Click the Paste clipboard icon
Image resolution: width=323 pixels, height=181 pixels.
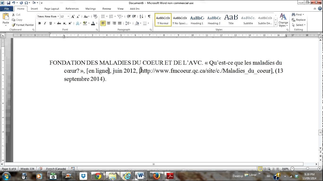[6, 17]
